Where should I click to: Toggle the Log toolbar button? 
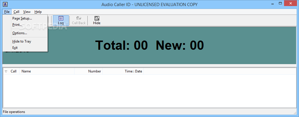coord(61,21)
